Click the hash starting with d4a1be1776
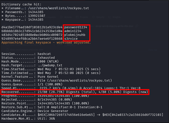The width and height of the screenshot is (169, 123). [32, 27]
